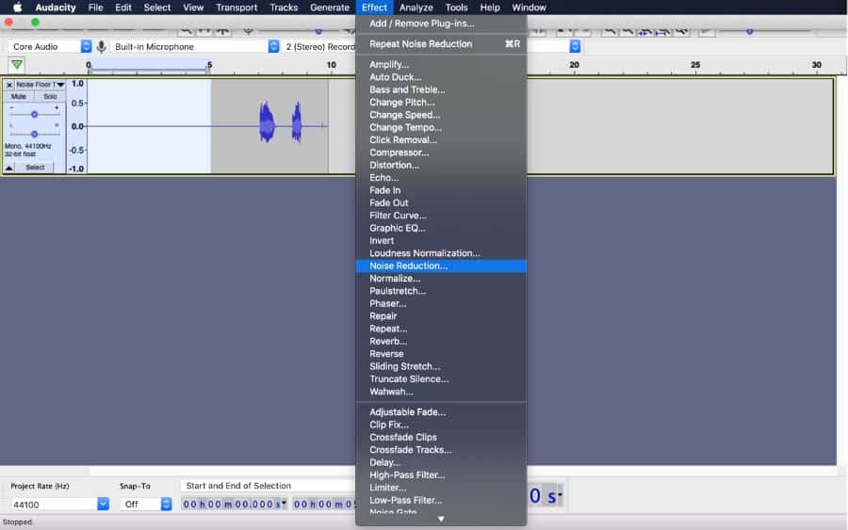Apply the Fade Out effect
The height and width of the screenshot is (530, 848).
point(441,203)
